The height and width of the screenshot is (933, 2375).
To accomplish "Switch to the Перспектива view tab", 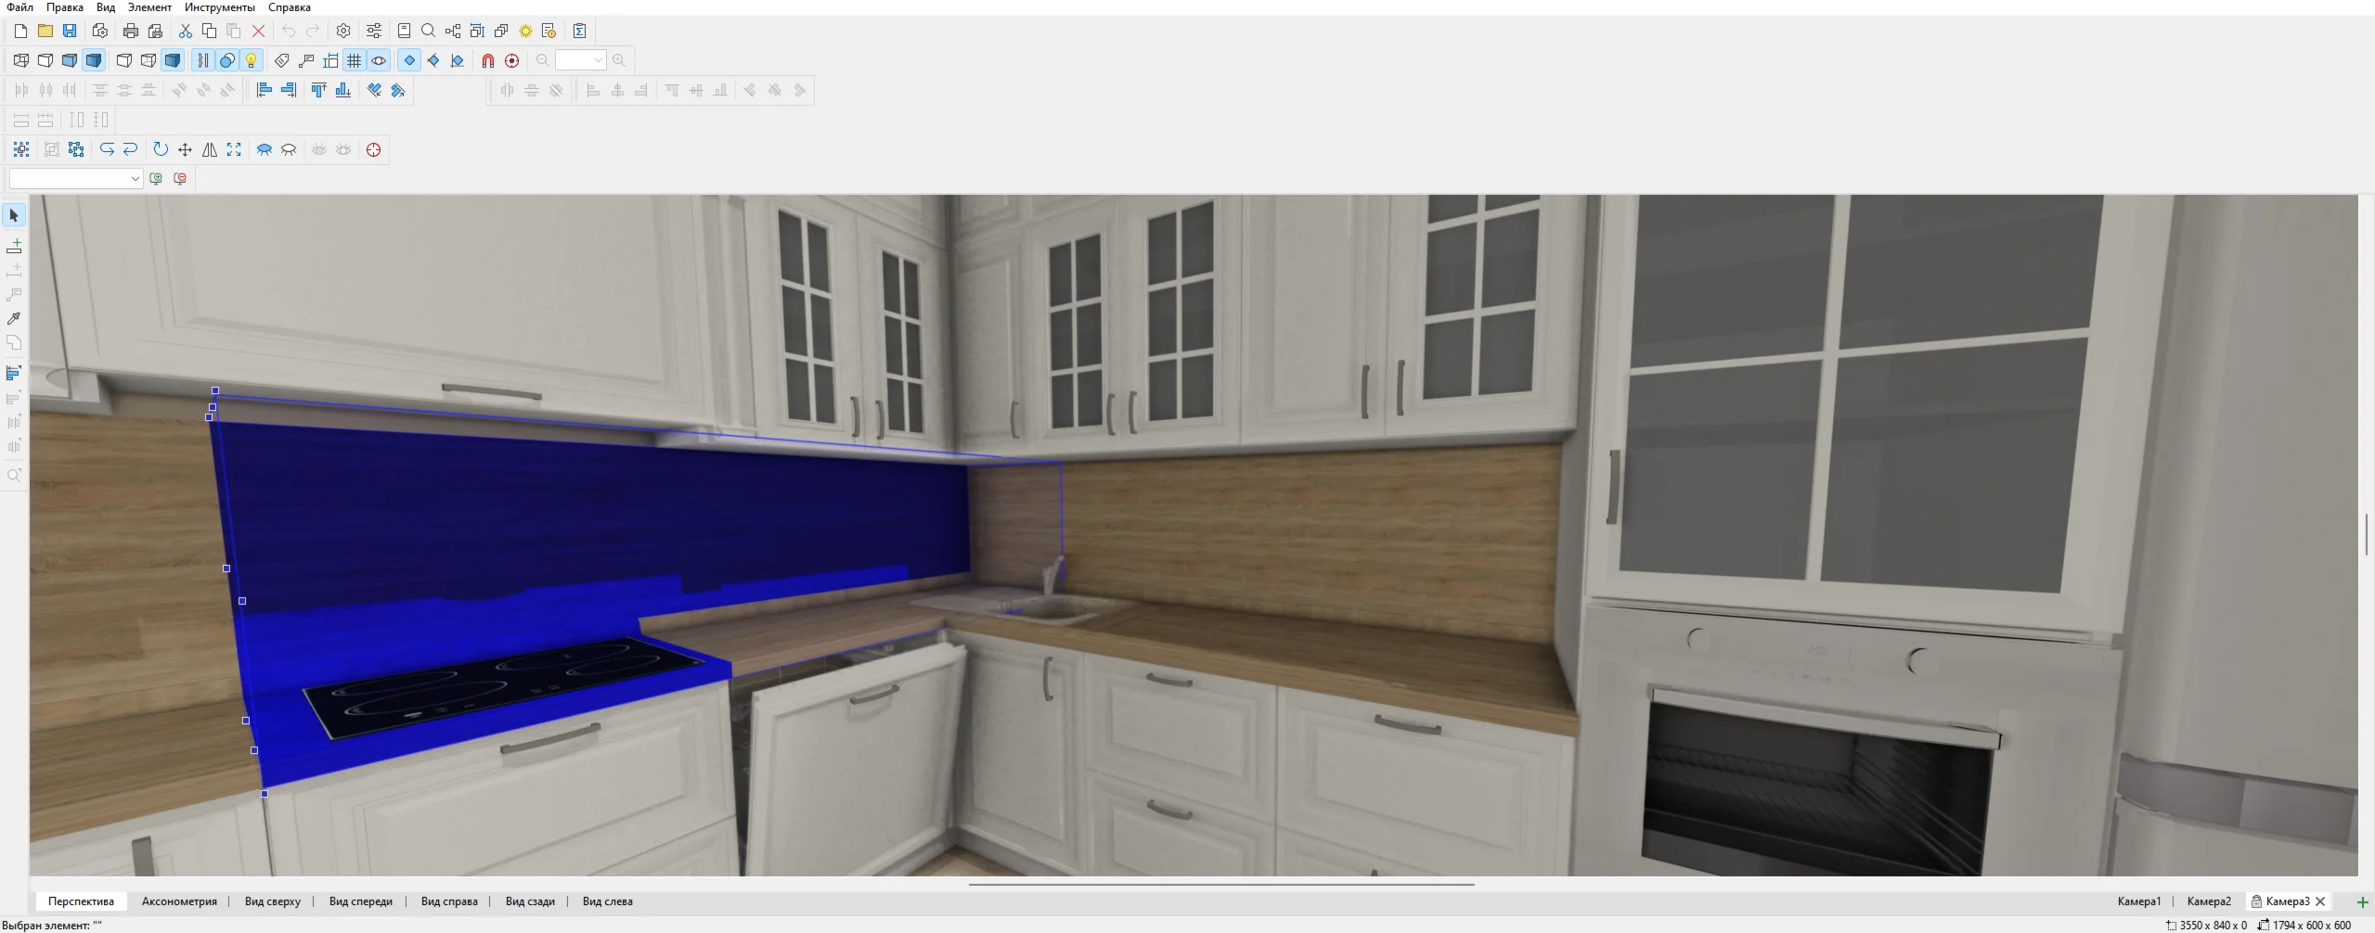I will click(81, 901).
